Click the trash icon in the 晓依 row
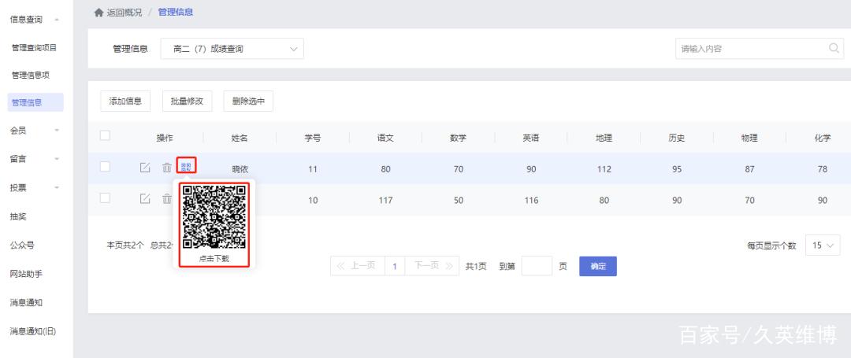The image size is (851, 358). pyautogui.click(x=166, y=168)
